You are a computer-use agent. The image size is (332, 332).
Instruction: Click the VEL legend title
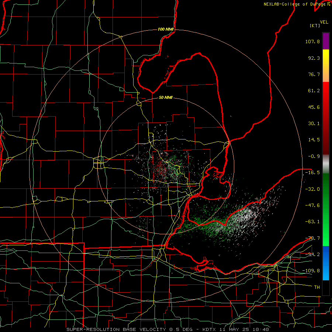(324, 22)
